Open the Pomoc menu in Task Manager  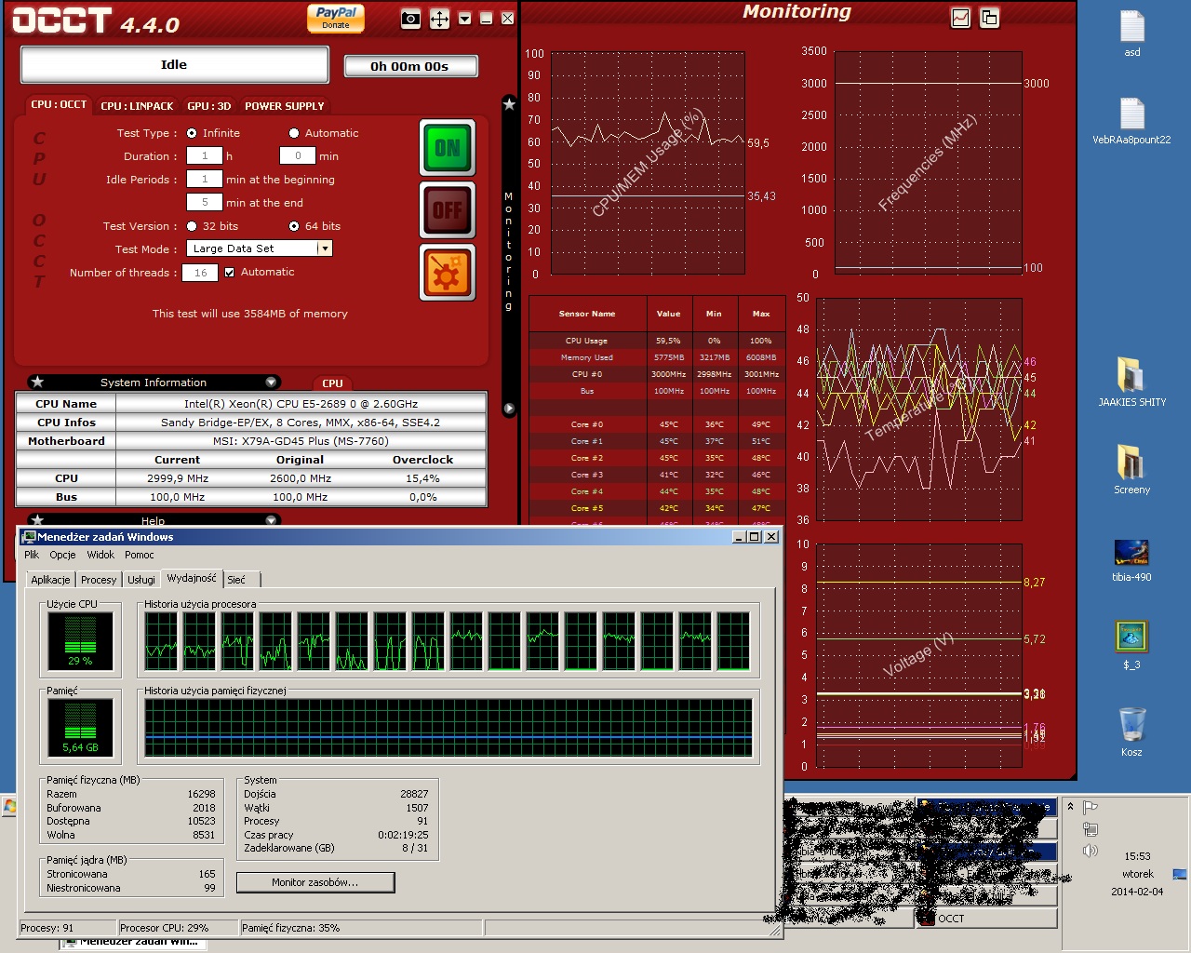140,555
